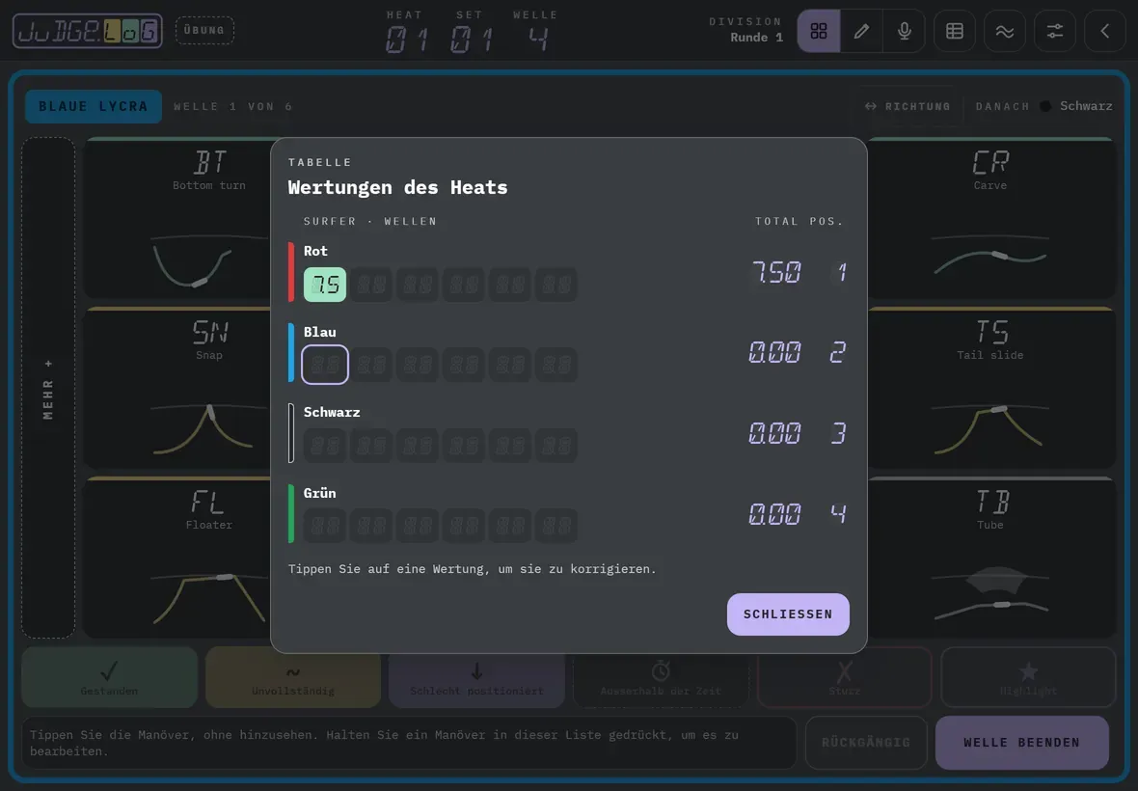Mark maneuver as Gestanden with checkmark
Viewport: 1138px width, 791px height.
tap(110, 677)
